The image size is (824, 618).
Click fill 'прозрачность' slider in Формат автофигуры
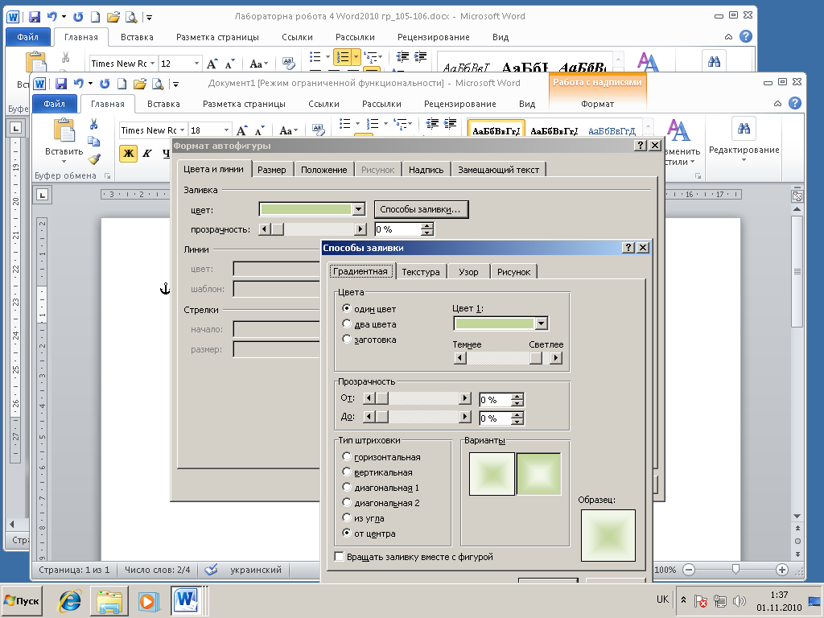pyautogui.click(x=313, y=229)
